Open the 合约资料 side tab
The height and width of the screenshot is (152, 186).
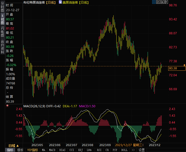pos(2,45)
